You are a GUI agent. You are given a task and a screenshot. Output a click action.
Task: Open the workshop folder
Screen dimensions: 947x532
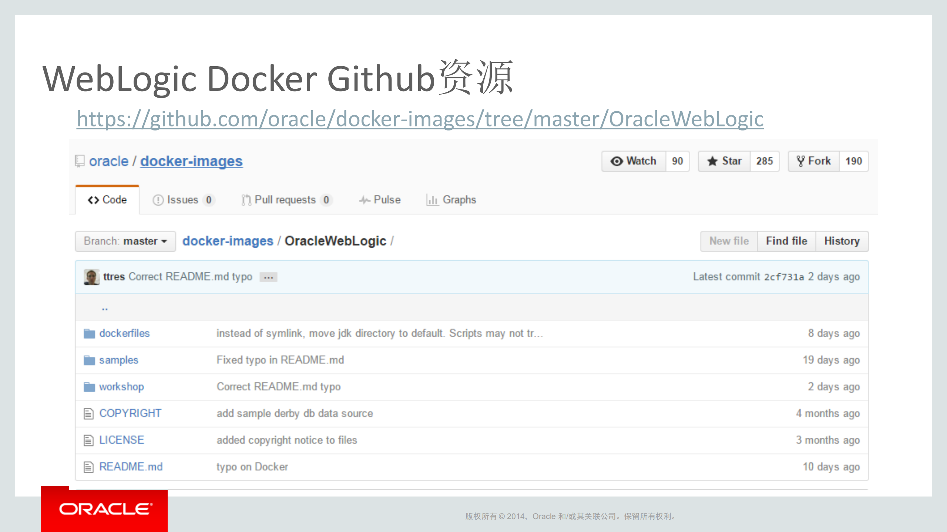click(122, 386)
